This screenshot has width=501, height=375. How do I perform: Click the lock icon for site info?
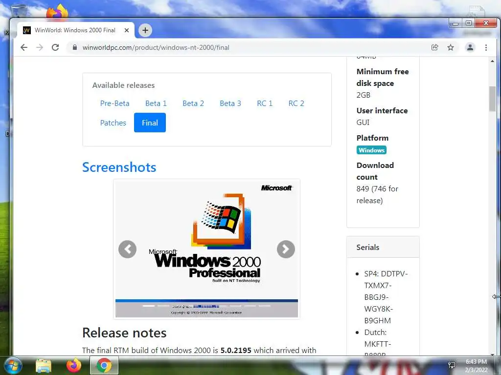[75, 47]
